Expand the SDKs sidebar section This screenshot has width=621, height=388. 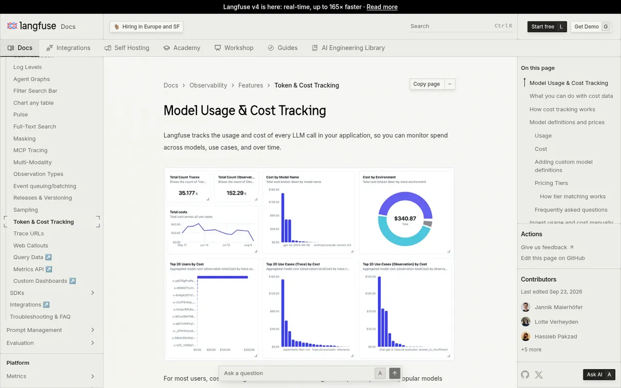[93, 293]
